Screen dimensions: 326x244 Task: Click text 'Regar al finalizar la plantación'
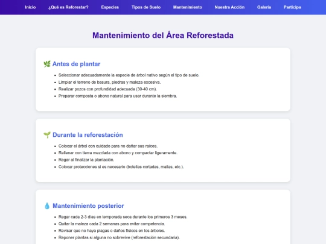pyautogui.click(x=86, y=160)
